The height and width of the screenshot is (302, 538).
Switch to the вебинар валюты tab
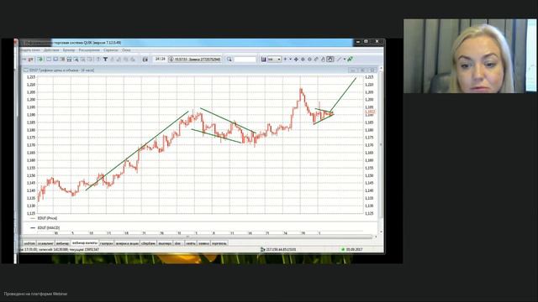coord(85,243)
